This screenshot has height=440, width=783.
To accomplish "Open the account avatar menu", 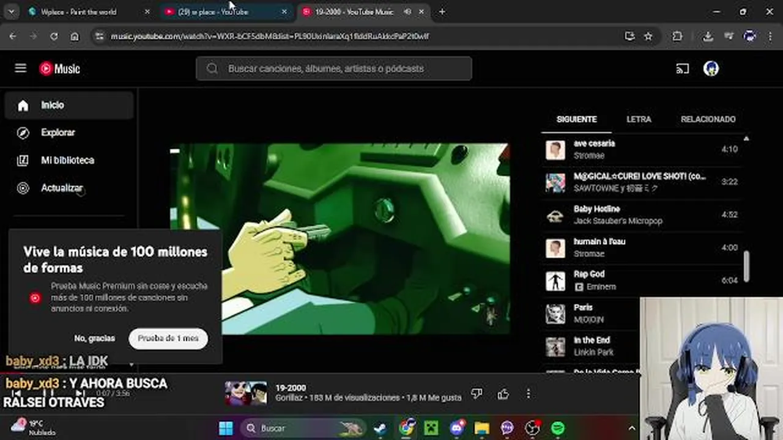I will [x=711, y=68].
